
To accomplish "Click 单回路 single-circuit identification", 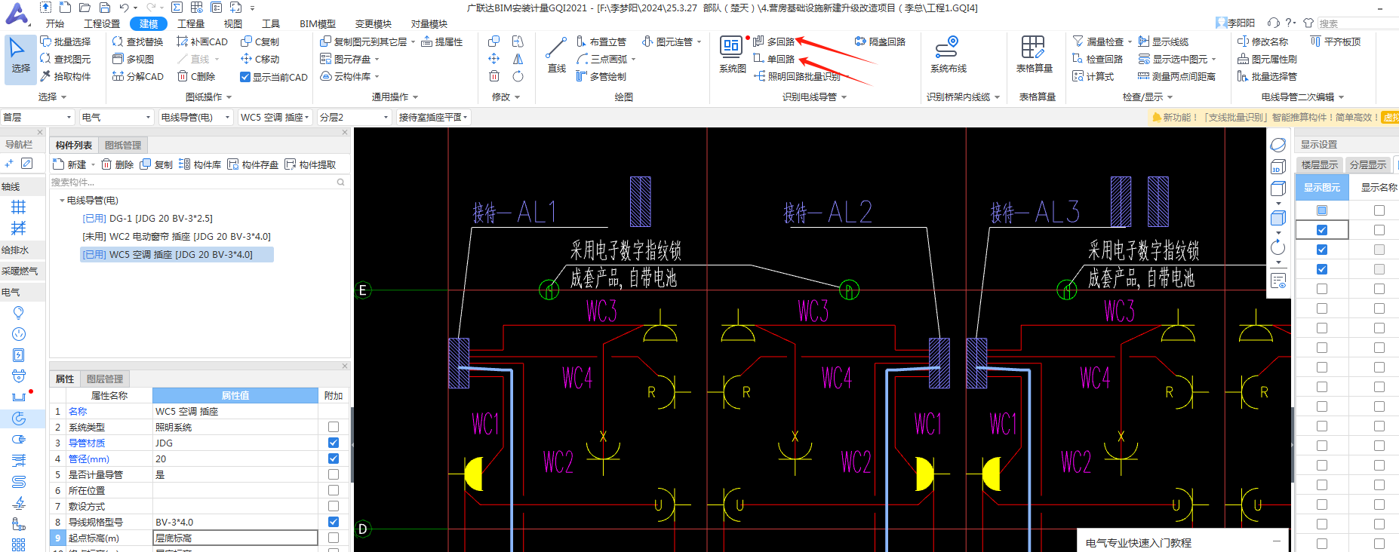I will click(x=773, y=59).
